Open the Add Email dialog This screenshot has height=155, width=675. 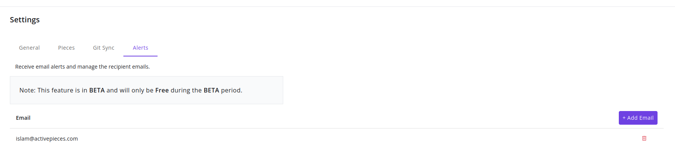[x=638, y=118]
